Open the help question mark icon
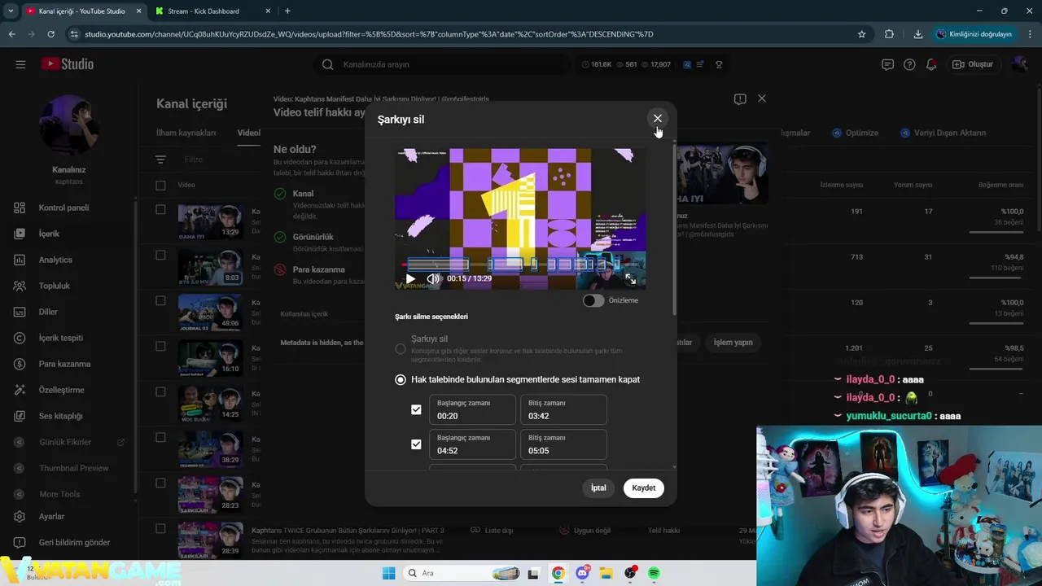This screenshot has width=1042, height=586. [909, 64]
